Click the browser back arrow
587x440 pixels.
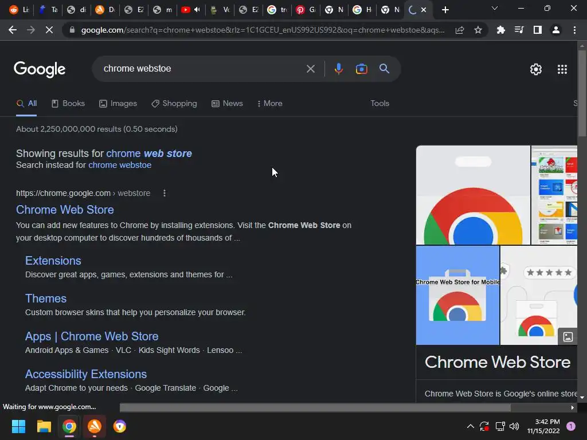(x=13, y=30)
